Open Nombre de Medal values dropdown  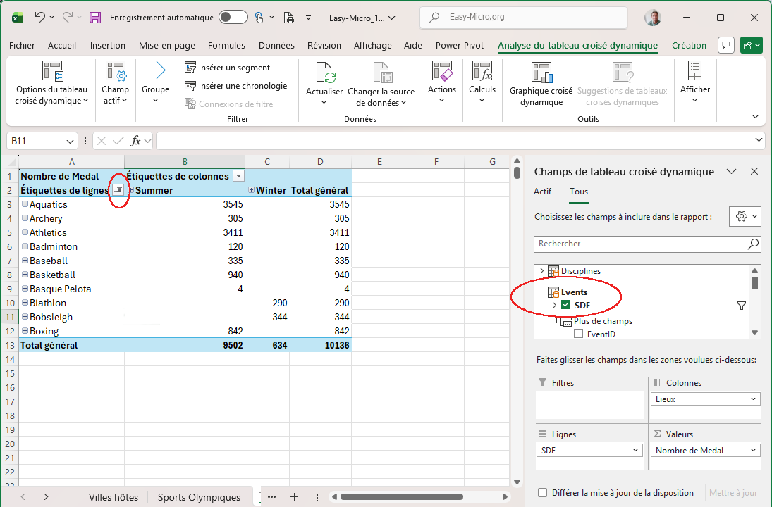705,451
